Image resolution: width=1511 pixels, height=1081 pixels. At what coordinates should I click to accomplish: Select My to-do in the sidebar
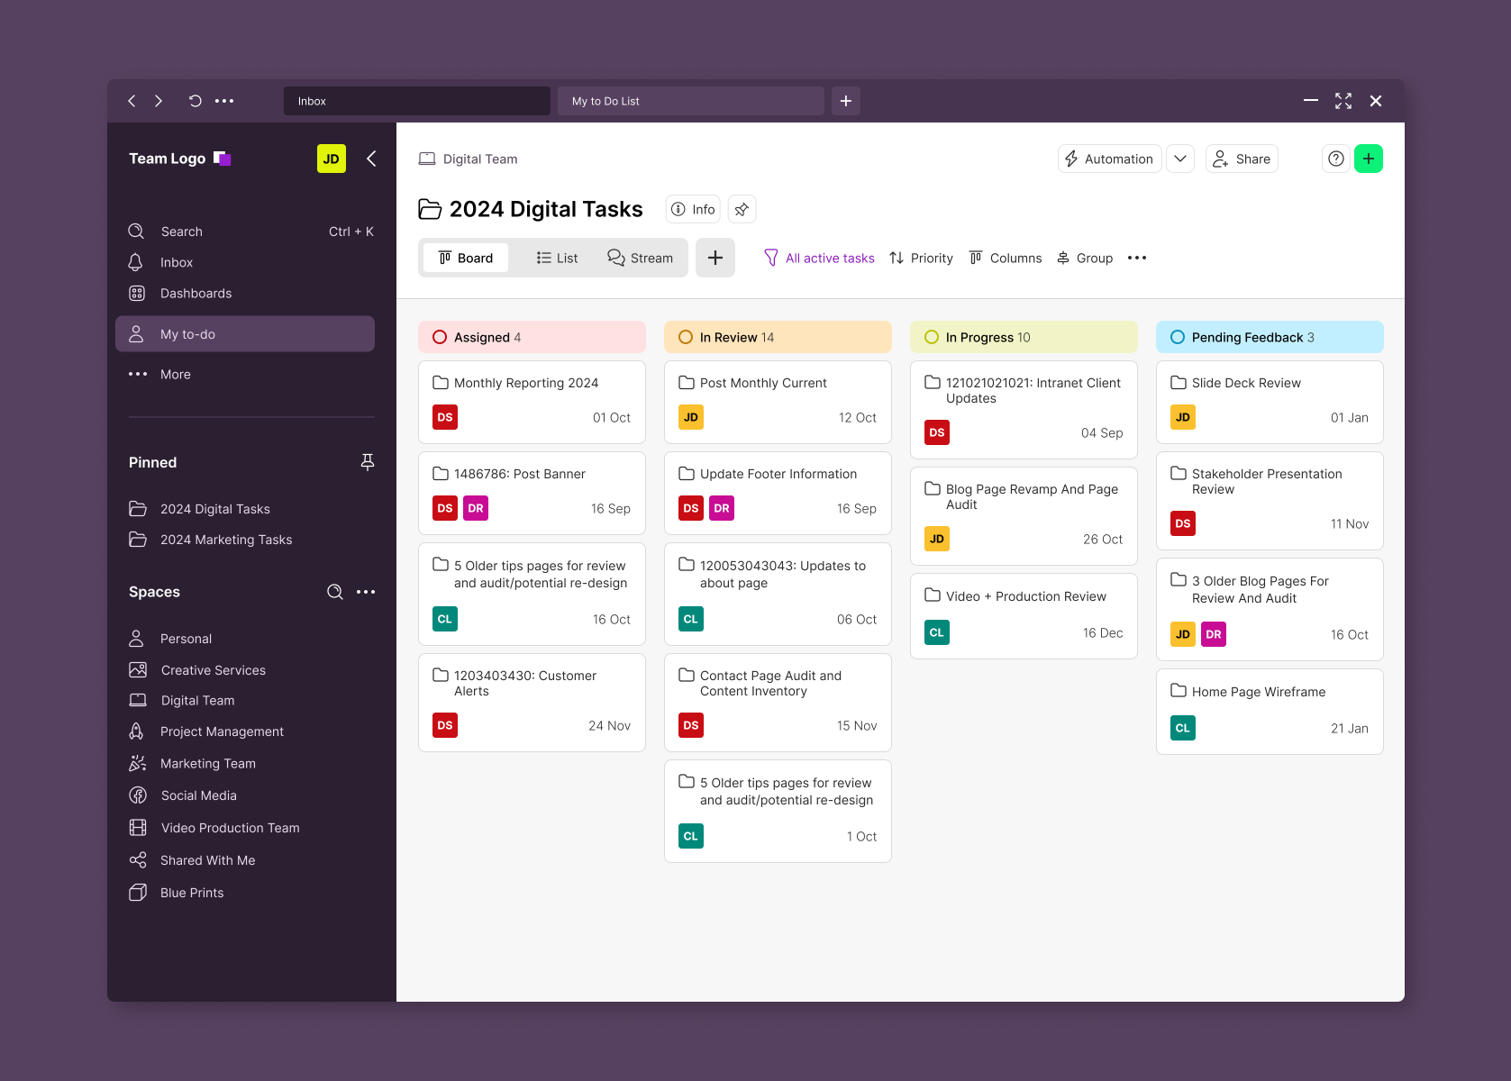point(187,333)
